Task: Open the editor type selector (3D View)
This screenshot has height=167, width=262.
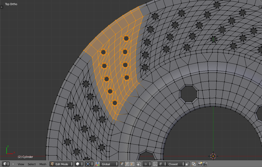Action: [x=6, y=164]
